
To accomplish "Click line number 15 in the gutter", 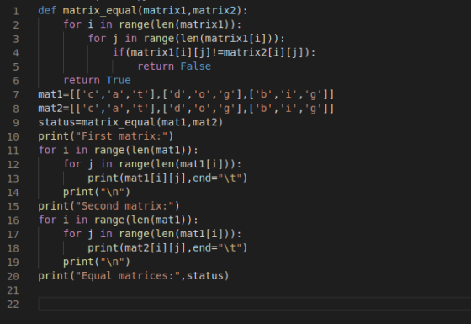I will 13,206.
